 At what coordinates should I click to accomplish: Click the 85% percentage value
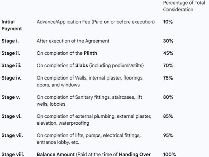point(168,116)
